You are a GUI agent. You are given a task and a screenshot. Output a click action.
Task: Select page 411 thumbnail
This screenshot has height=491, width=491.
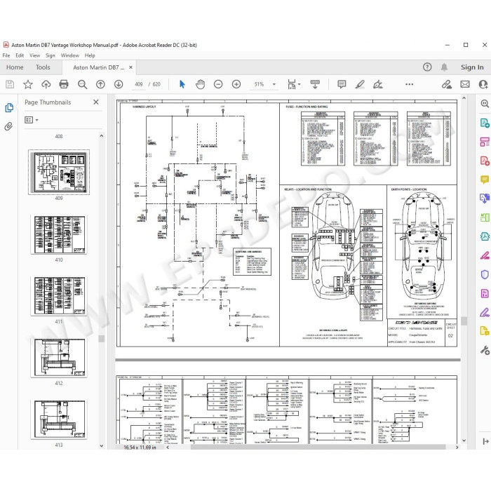pos(59,296)
